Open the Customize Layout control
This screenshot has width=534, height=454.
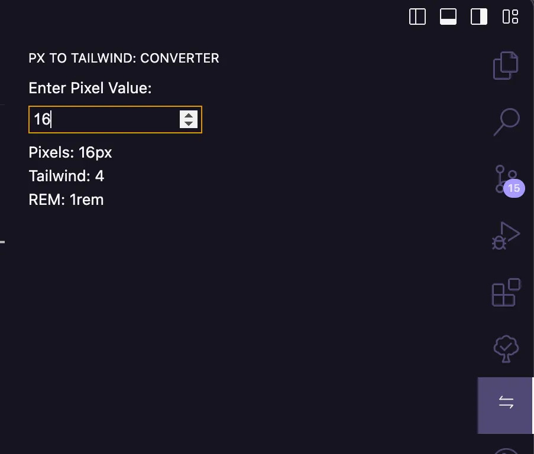[x=509, y=17]
